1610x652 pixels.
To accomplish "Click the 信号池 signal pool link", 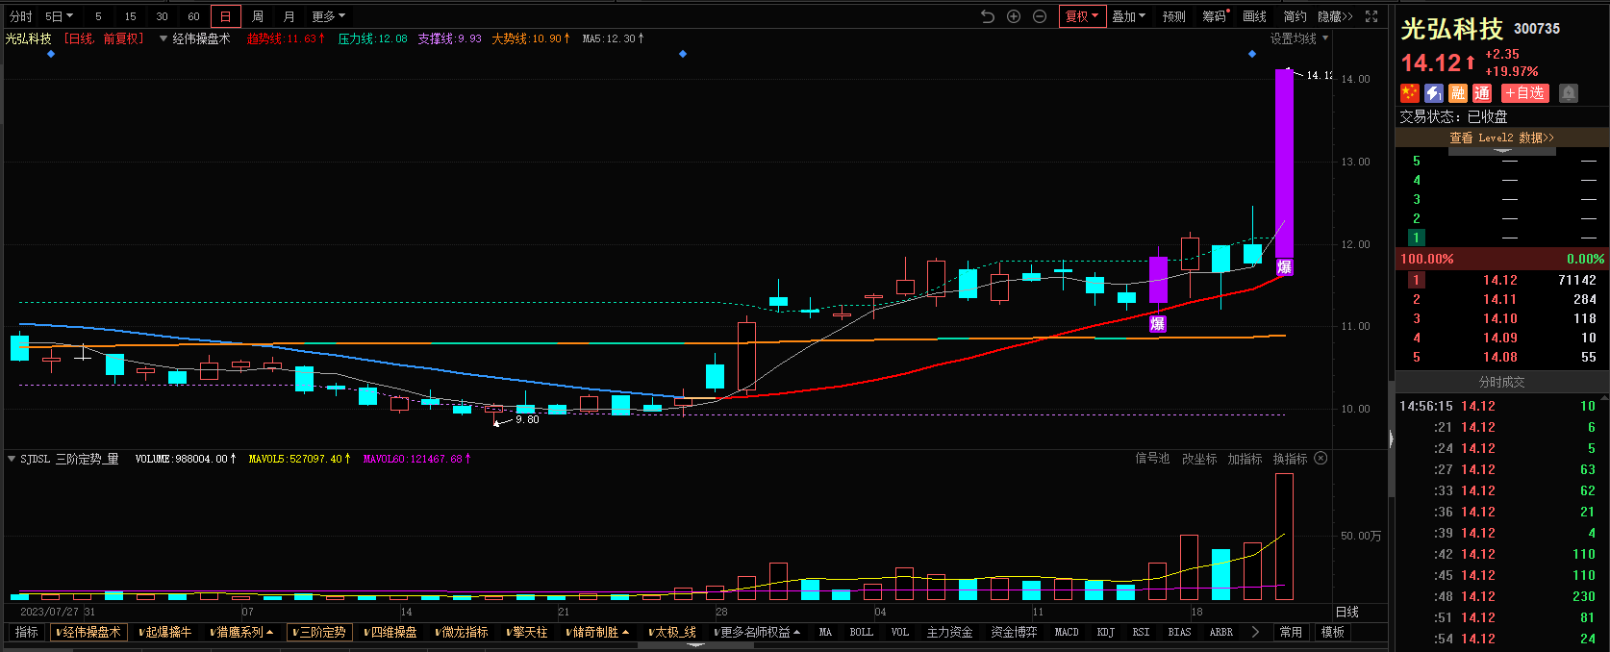I will point(1152,459).
